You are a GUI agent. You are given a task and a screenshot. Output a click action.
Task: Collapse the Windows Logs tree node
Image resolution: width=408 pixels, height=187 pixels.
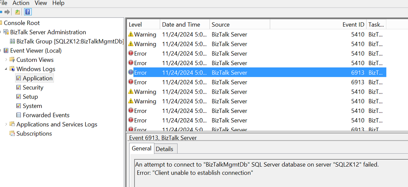pyautogui.click(x=6, y=69)
